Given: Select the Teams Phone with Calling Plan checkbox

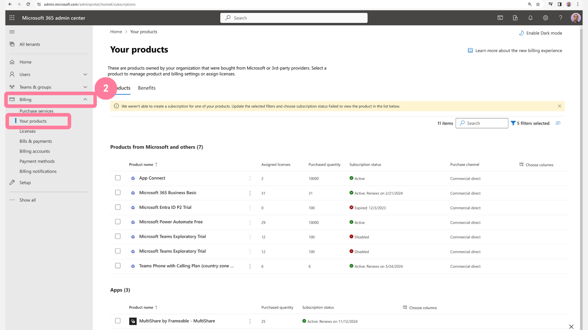Looking at the screenshot, I should coord(118,266).
